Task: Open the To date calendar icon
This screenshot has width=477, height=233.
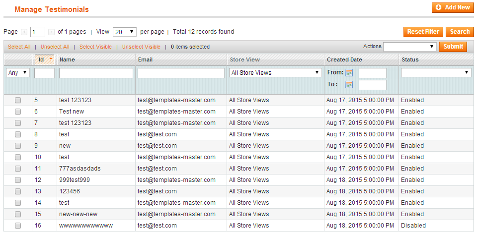Action: 349,85
